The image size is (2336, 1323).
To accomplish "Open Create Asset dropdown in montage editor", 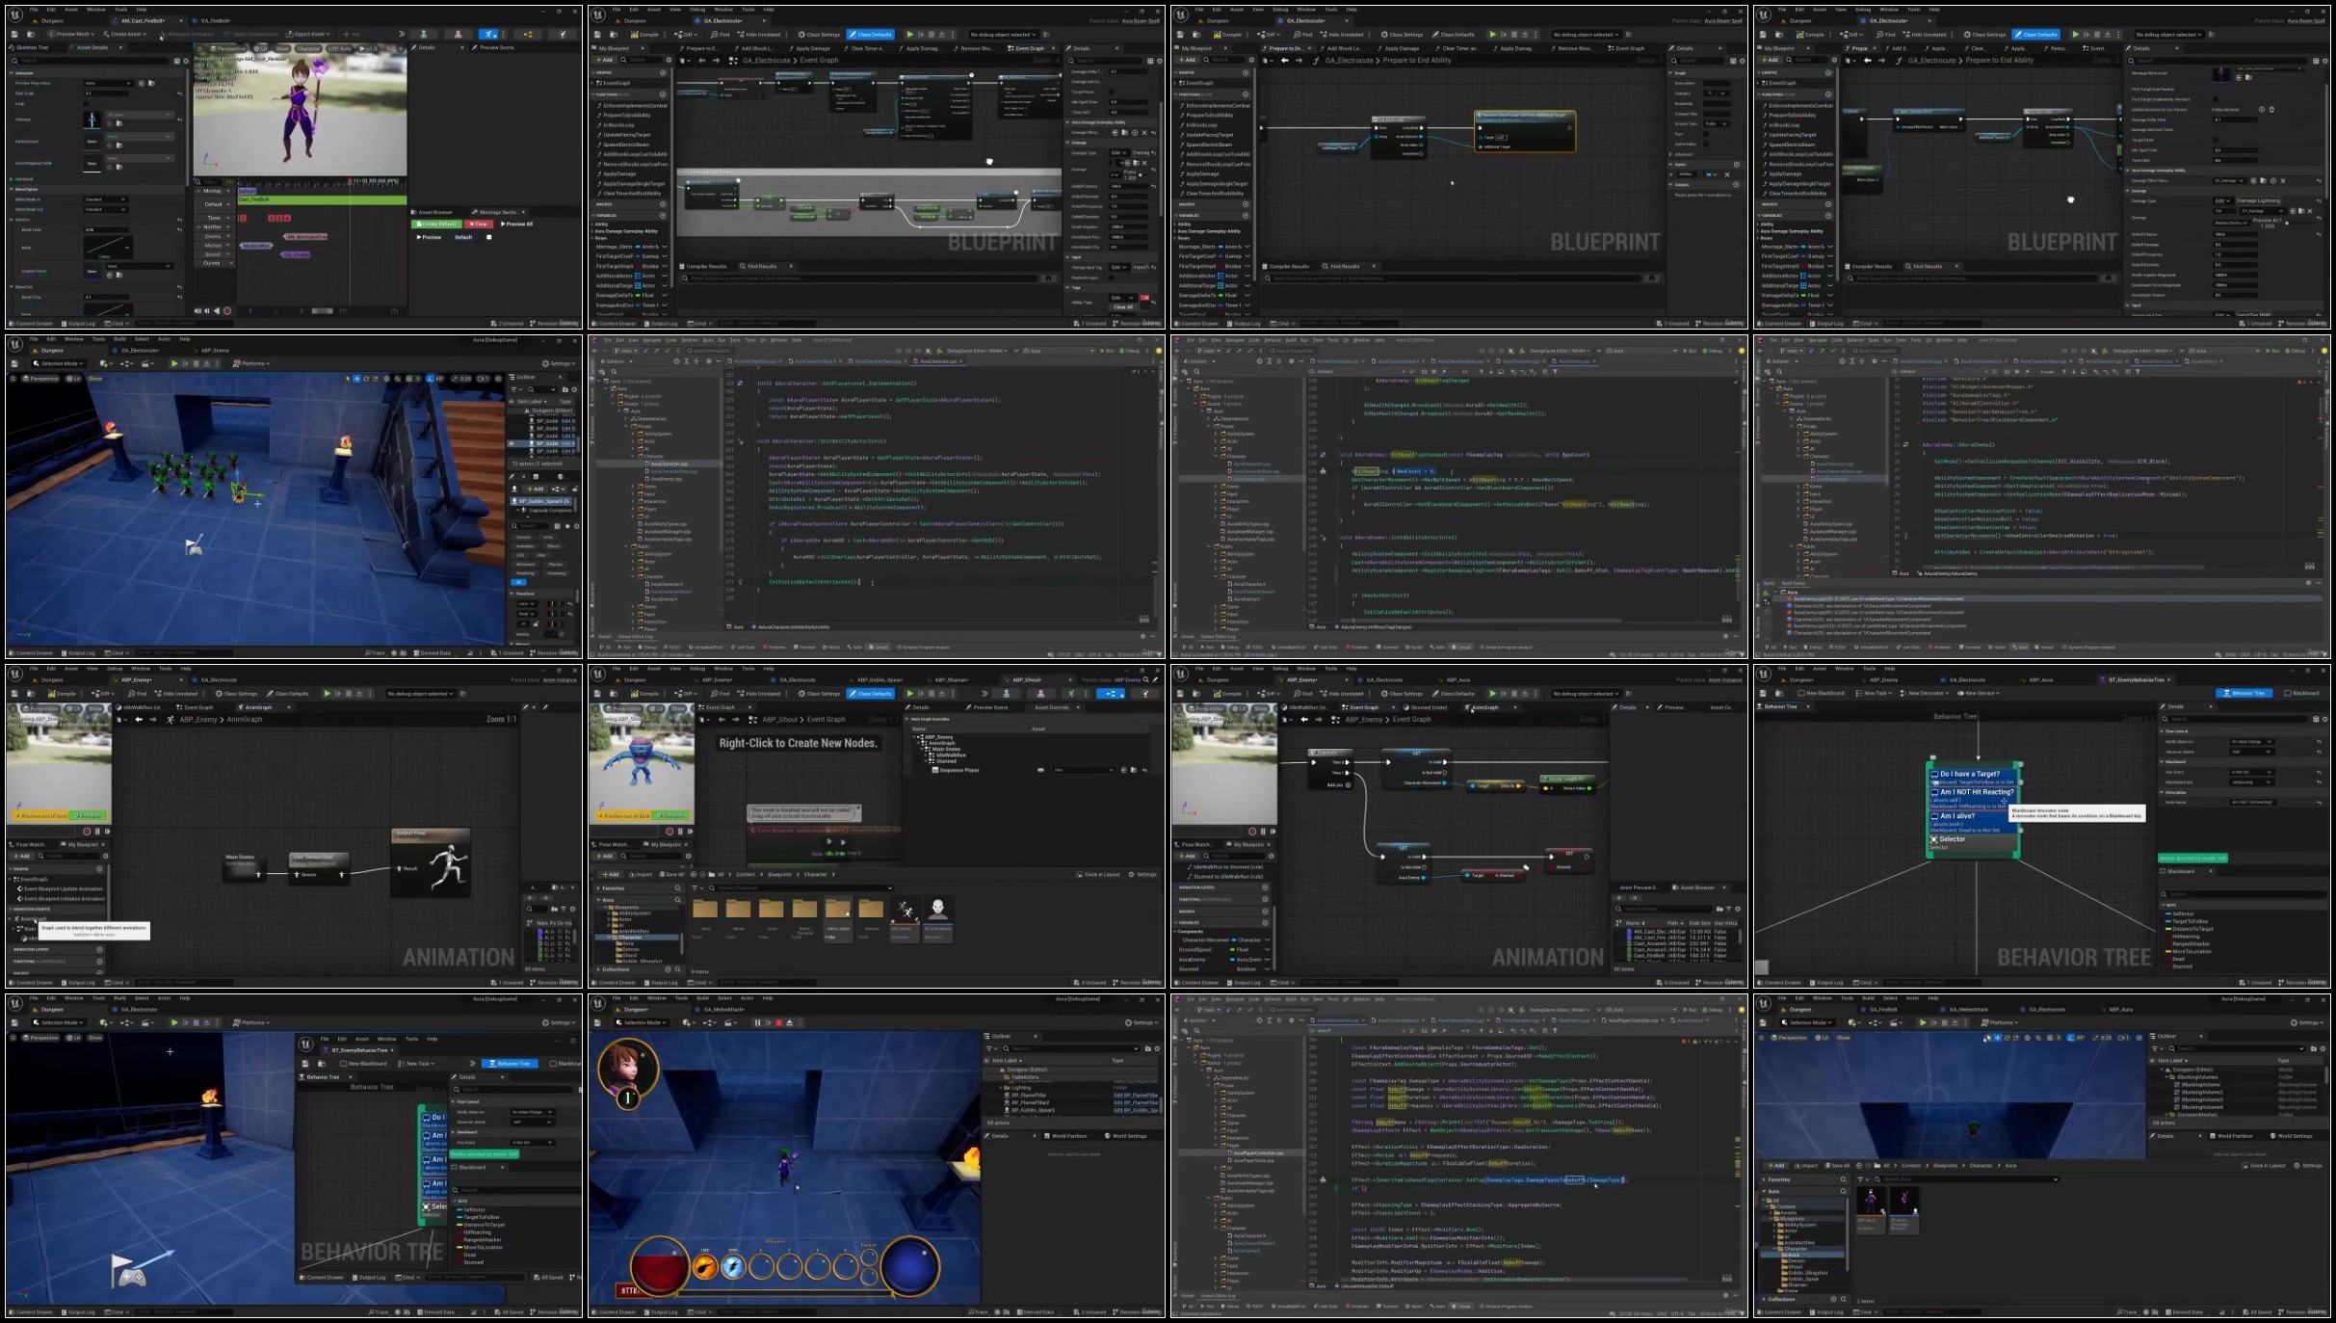I will coord(126,34).
